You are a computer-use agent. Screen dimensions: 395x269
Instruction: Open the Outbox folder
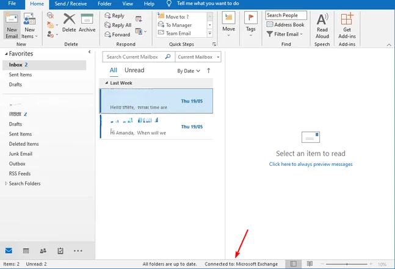17,164
